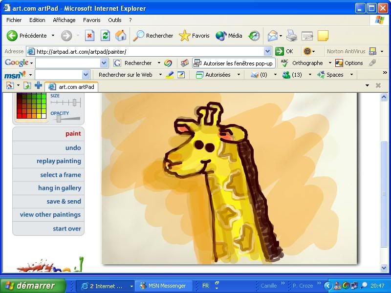Toggle Autoriser les fenêtres pop-up
The width and height of the screenshot is (391, 293).
click(233, 63)
